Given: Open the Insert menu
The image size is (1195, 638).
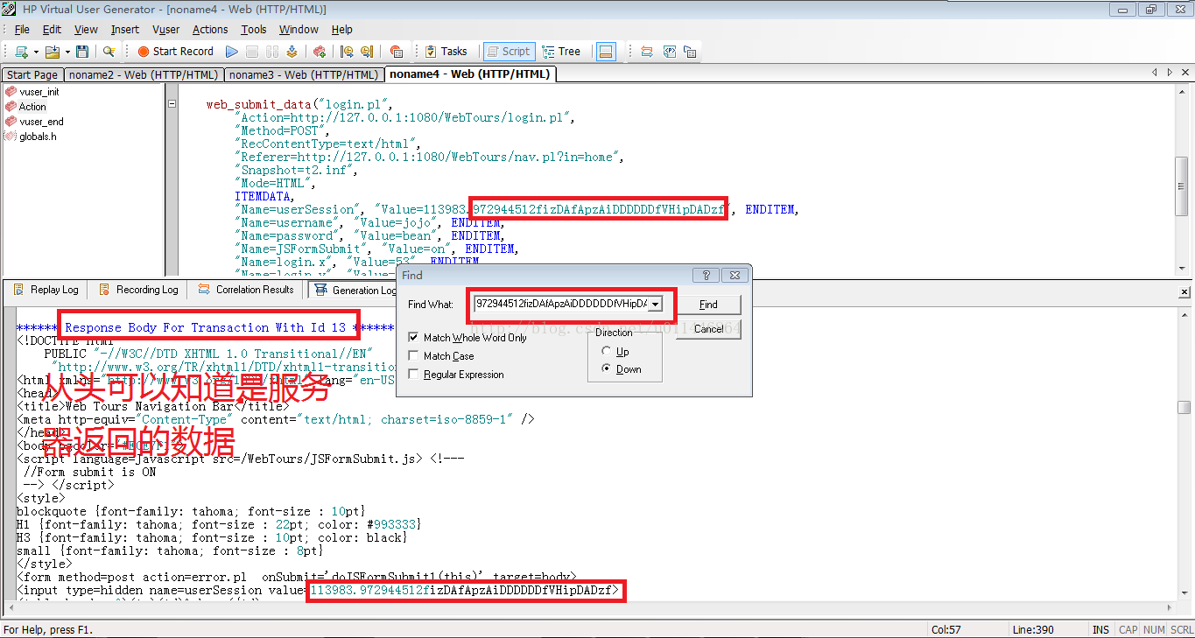Looking at the screenshot, I should [124, 30].
